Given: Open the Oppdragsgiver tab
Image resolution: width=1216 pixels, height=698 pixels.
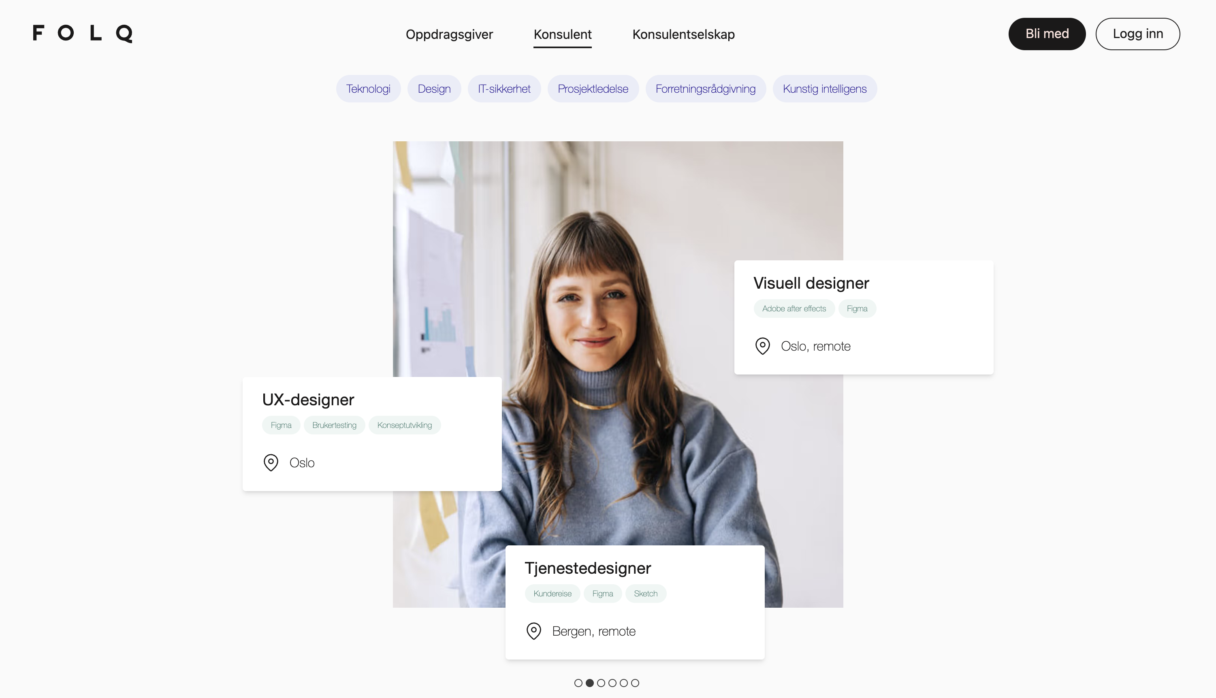Looking at the screenshot, I should click(449, 34).
